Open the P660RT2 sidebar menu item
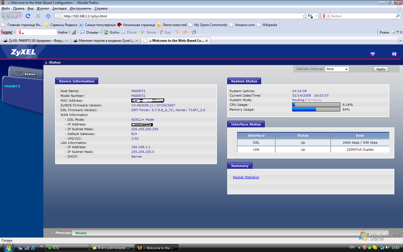 pos(12,86)
